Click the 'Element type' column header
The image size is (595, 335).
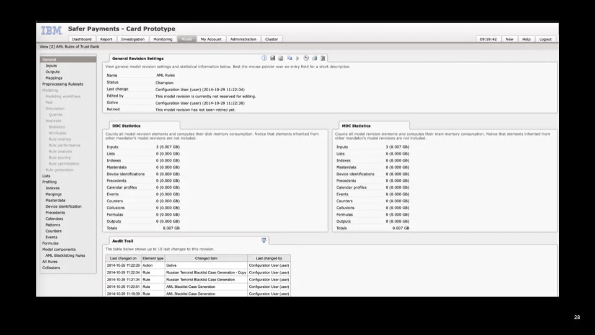click(x=153, y=258)
